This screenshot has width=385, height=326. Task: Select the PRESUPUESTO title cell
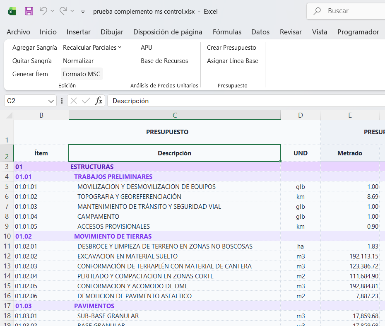click(167, 132)
